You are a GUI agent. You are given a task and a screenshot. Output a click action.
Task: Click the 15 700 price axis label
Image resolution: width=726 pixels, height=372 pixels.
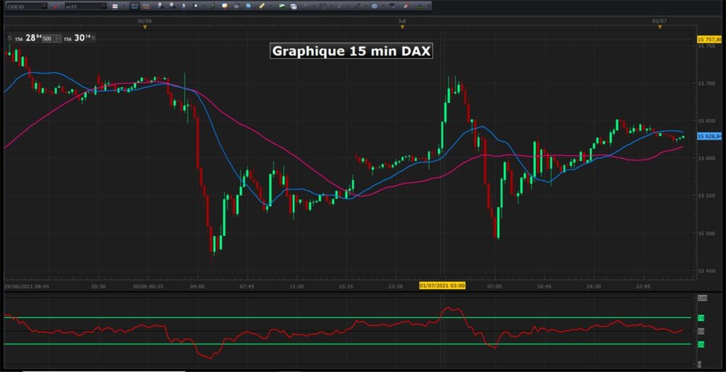click(x=707, y=84)
